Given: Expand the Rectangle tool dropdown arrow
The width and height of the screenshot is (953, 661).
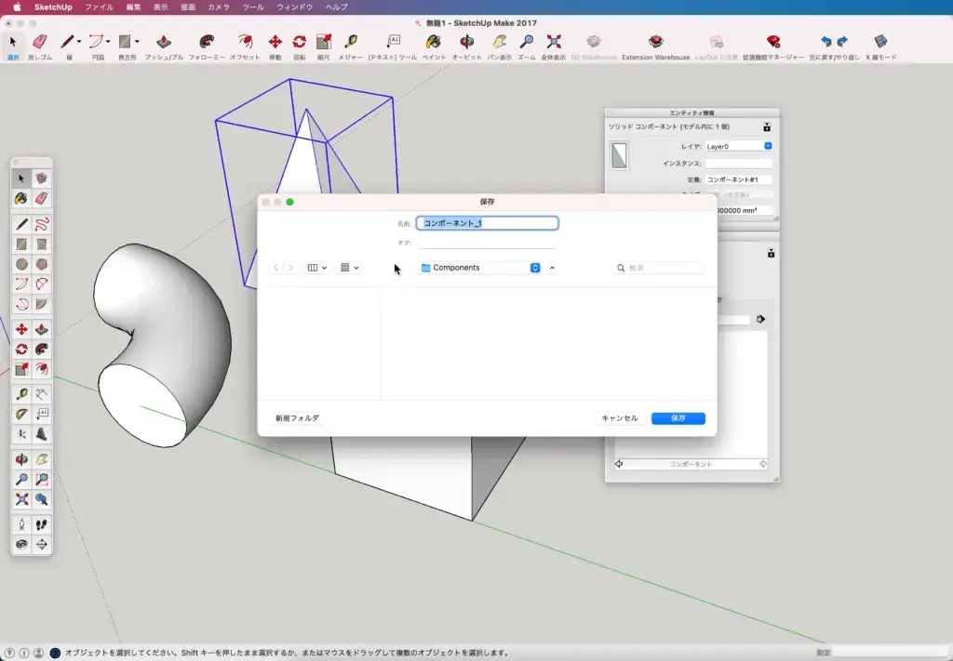Looking at the screenshot, I should 138,41.
